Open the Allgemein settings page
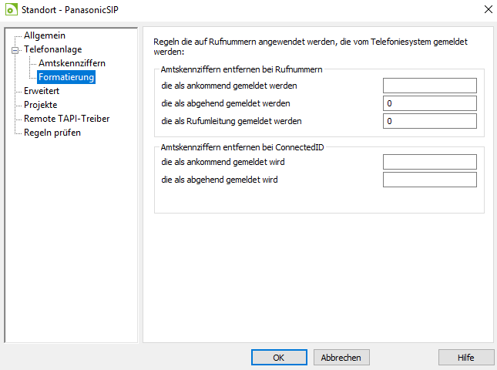 [45, 35]
